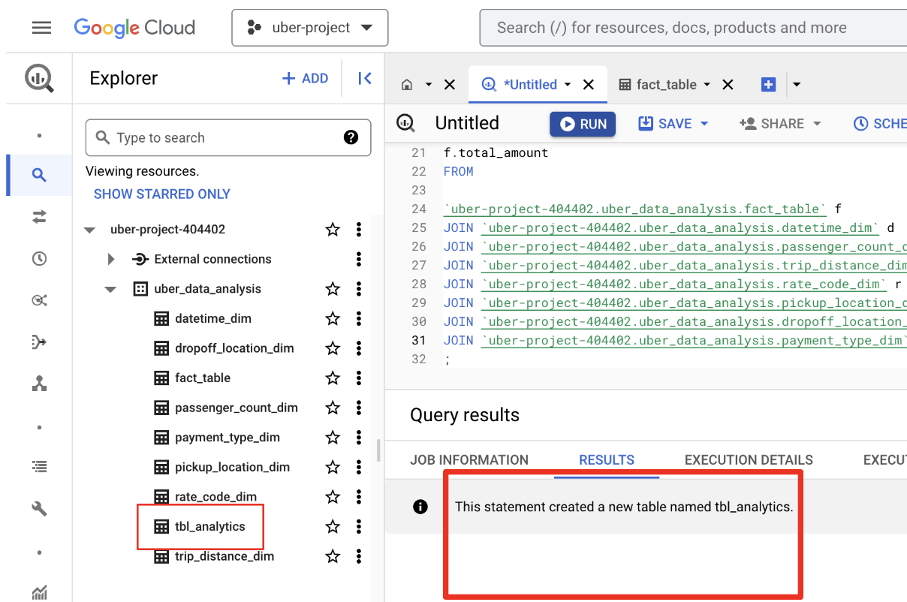Expand the External connections tree node
This screenshot has height=602, width=907.
(x=111, y=259)
